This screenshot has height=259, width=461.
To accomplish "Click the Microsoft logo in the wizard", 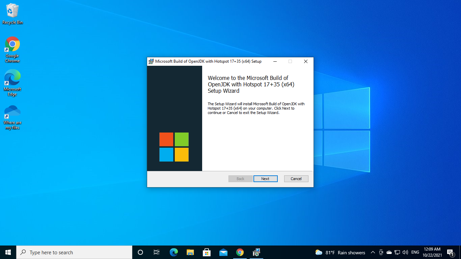I will 174,147.
